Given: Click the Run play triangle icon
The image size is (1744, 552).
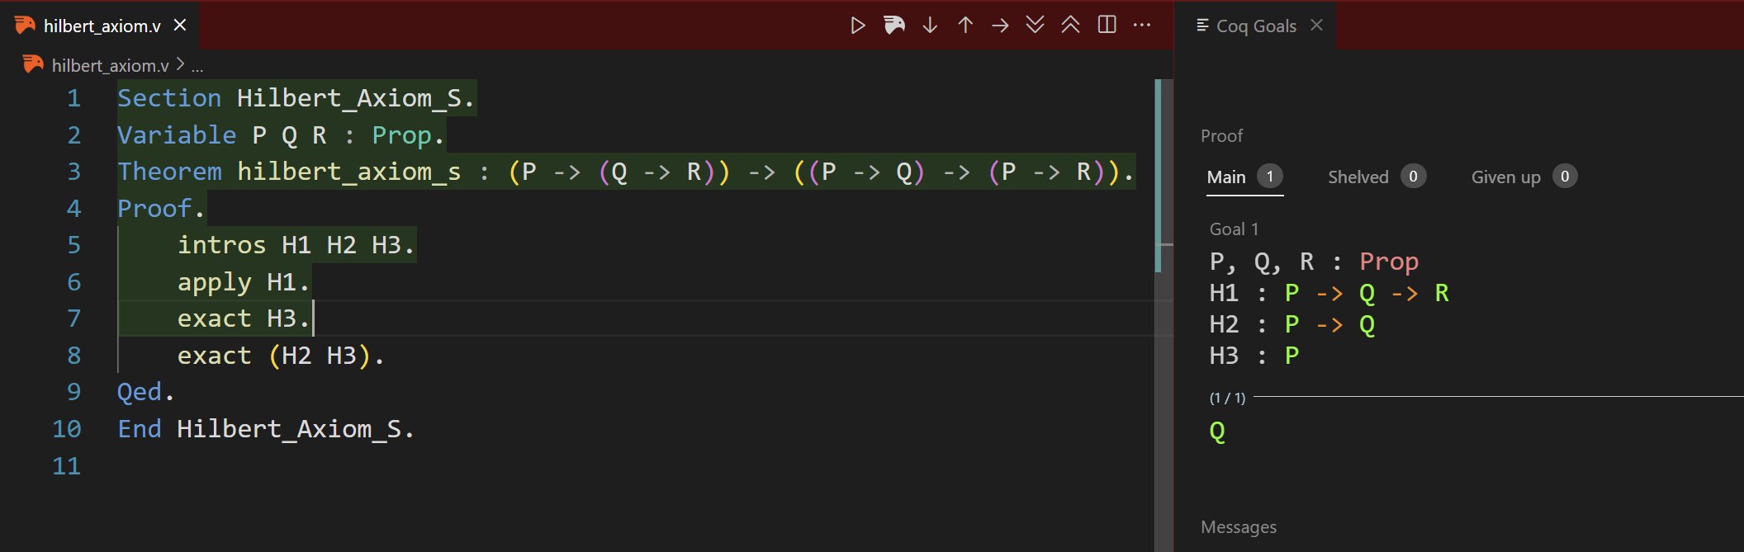Looking at the screenshot, I should 858,26.
